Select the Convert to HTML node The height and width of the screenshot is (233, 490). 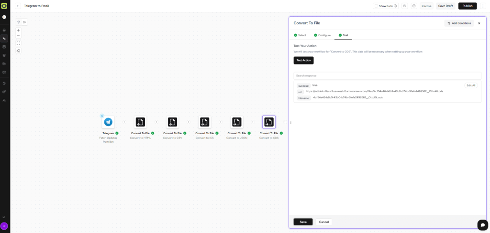point(140,122)
